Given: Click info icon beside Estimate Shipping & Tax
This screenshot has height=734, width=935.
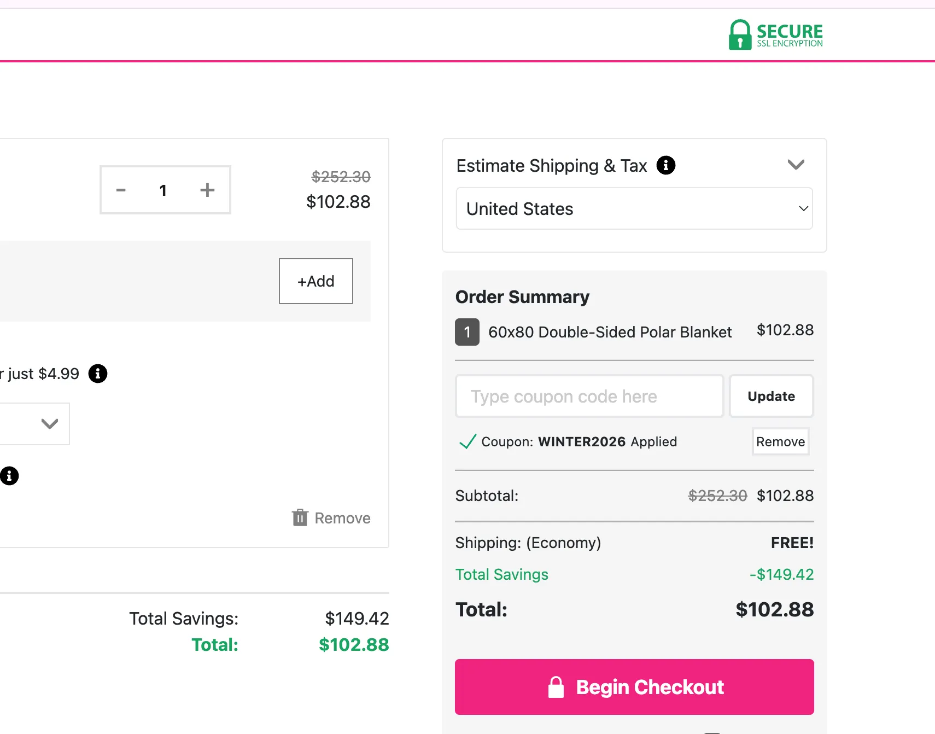Looking at the screenshot, I should [665, 165].
